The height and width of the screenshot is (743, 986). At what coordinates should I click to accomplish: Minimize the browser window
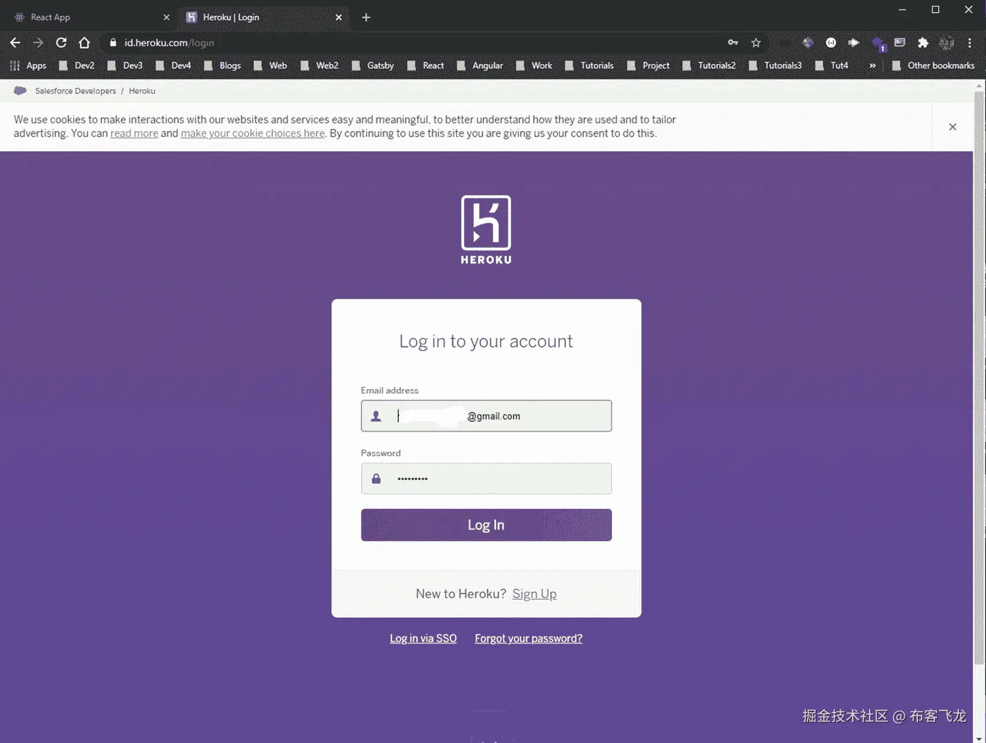click(x=903, y=10)
